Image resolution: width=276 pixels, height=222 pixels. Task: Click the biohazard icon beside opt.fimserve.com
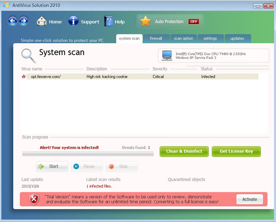[23, 76]
